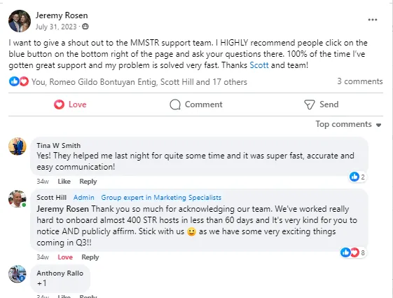The height and width of the screenshot is (298, 393).
Task: Click the Send icon
Action: point(310,104)
